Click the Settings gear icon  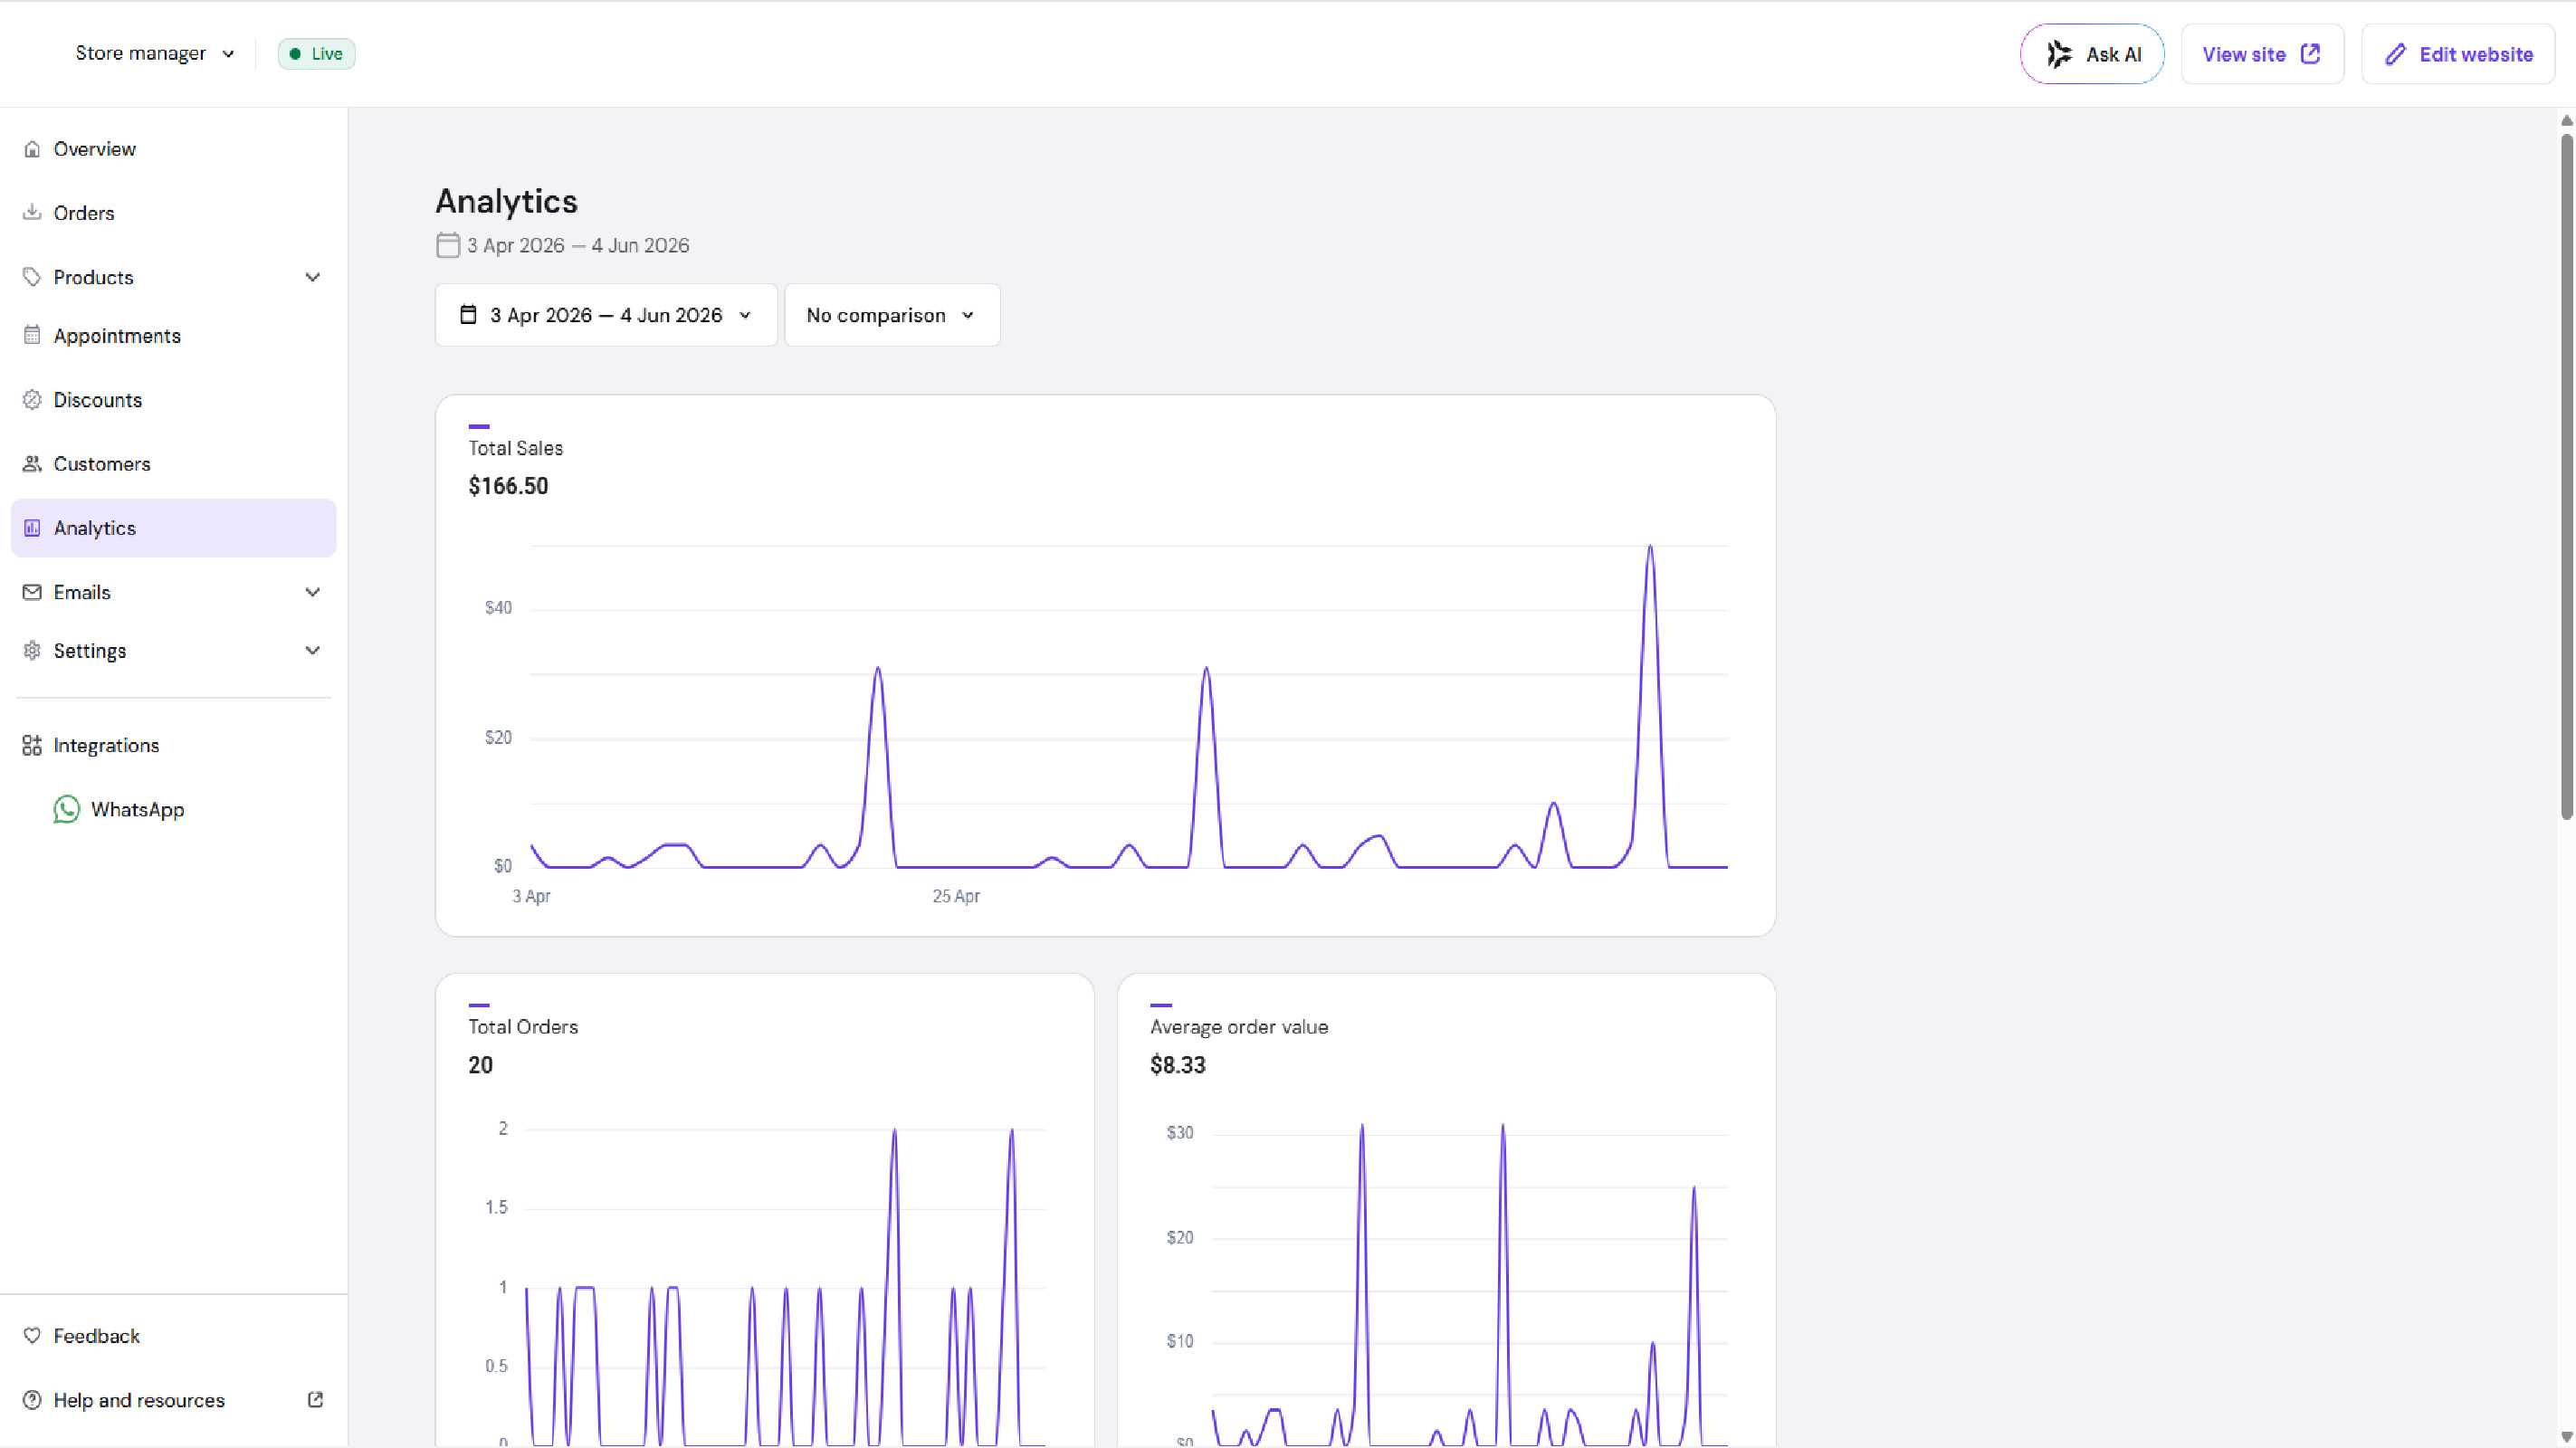tap(32, 651)
